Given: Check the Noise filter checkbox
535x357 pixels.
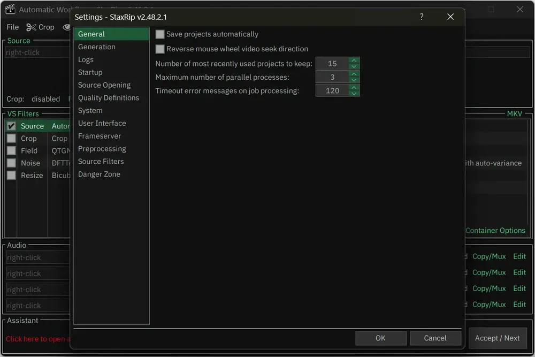Looking at the screenshot, I should click(11, 163).
